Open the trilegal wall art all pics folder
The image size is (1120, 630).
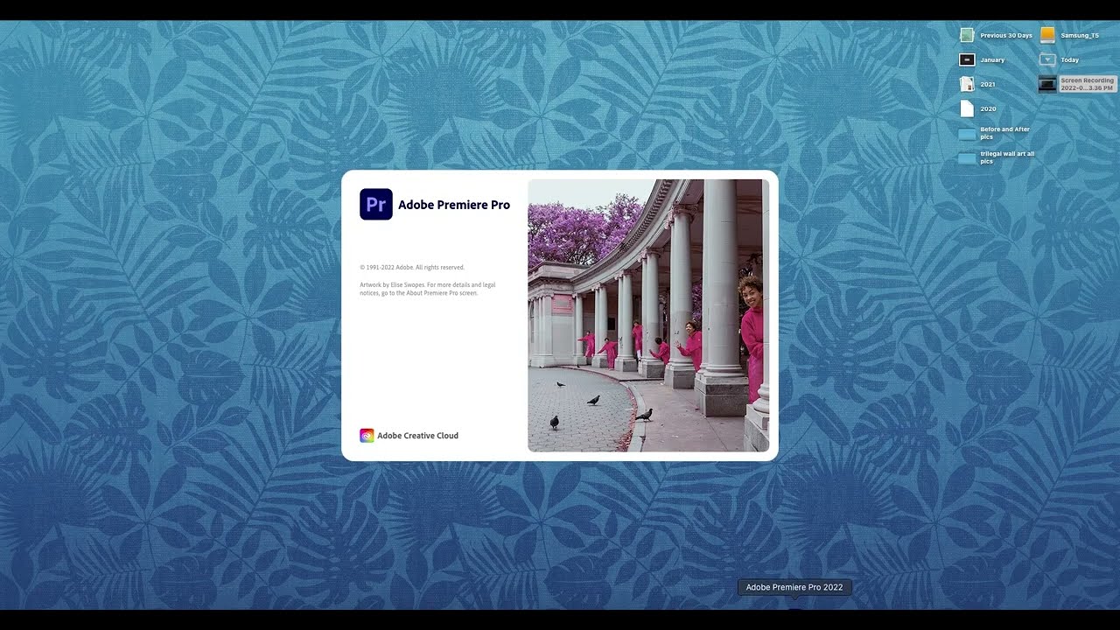click(967, 158)
